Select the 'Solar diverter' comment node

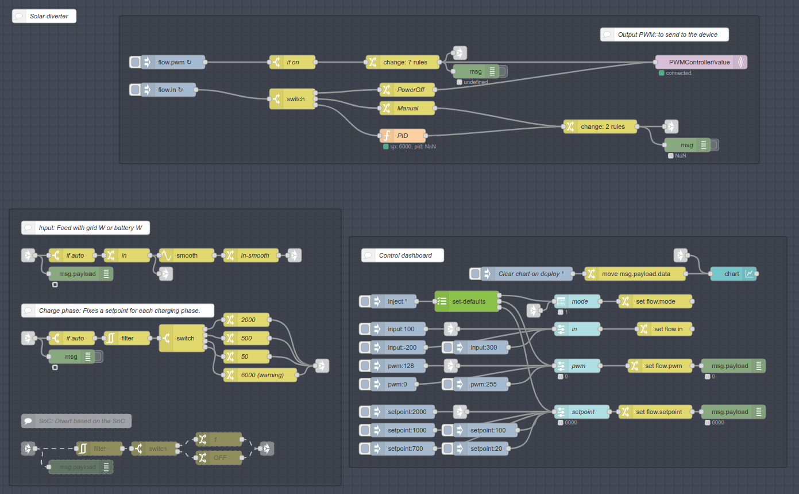coord(44,16)
